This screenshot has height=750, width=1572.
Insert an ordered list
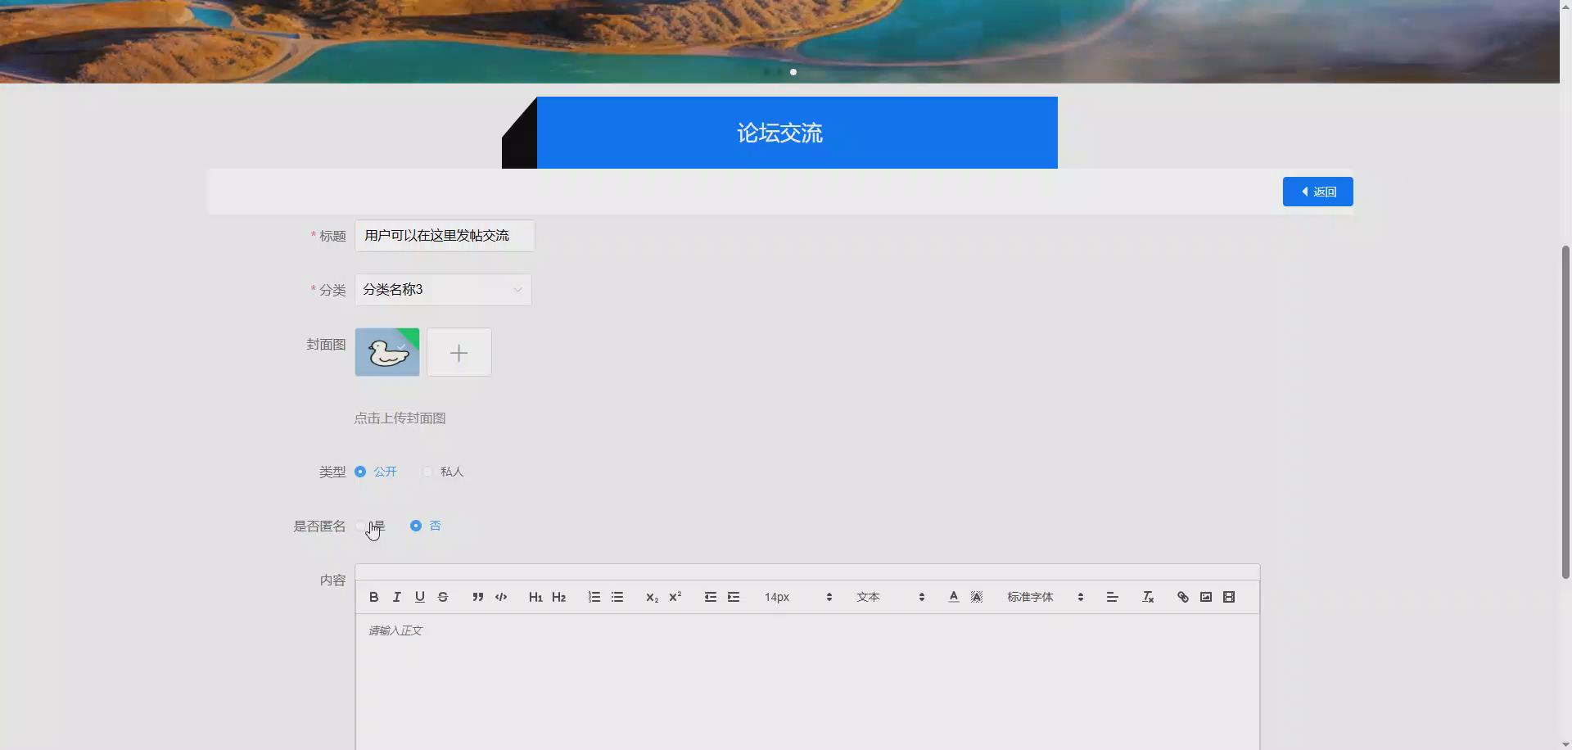tap(594, 597)
